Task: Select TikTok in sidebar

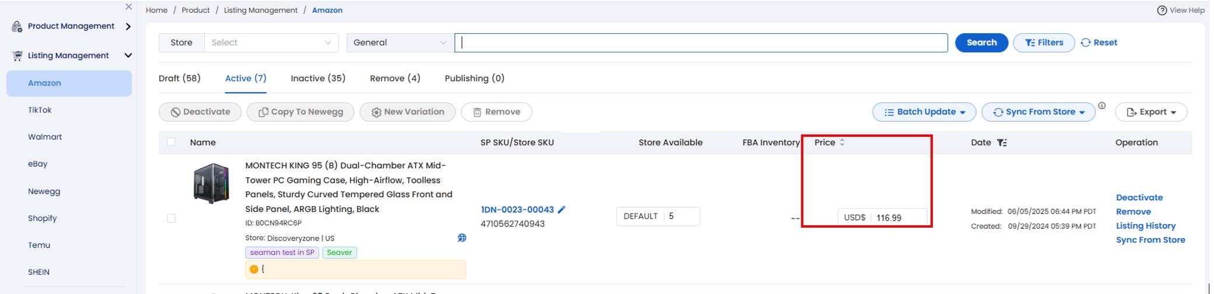Action: coord(40,110)
